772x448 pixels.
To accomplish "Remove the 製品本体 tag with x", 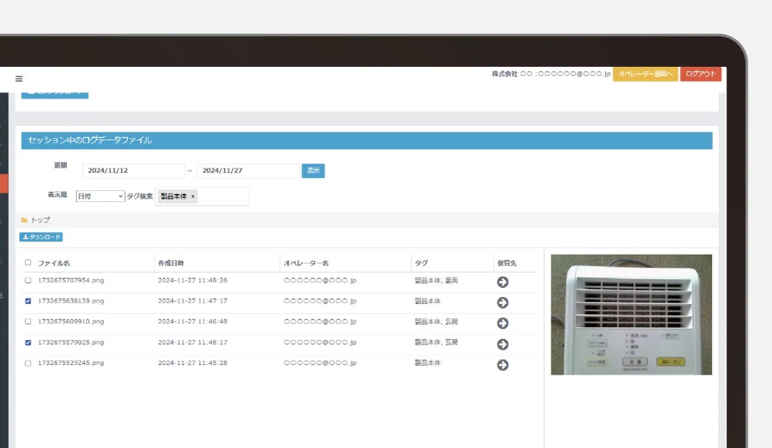I will click(x=193, y=197).
